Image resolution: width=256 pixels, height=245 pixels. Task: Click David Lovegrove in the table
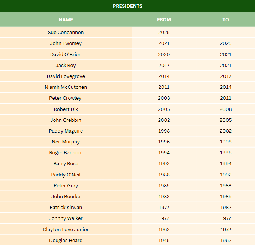pyautogui.click(x=66, y=76)
